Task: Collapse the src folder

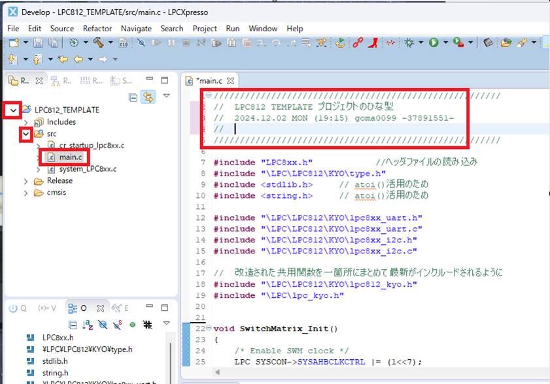Action: pyautogui.click(x=26, y=134)
